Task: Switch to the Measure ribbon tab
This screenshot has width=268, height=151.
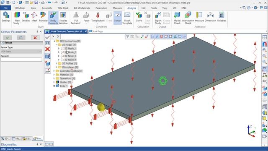Action: (117, 8)
